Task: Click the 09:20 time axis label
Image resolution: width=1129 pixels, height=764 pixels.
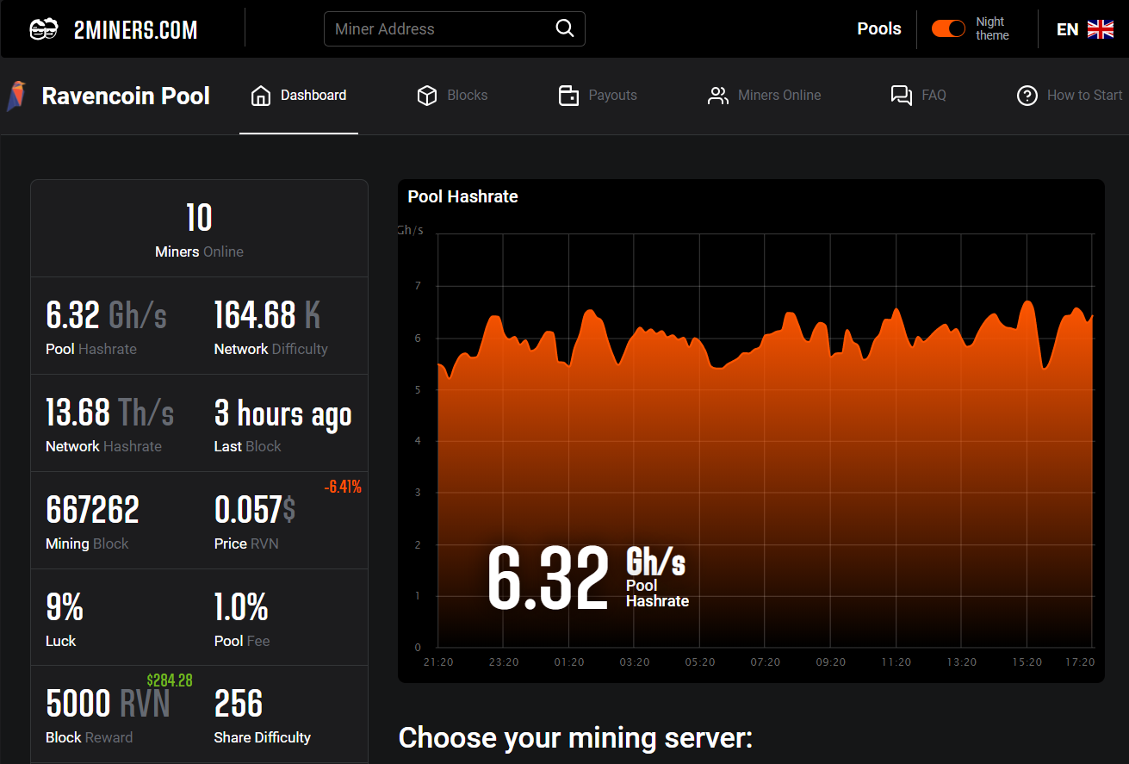Action: click(x=830, y=662)
